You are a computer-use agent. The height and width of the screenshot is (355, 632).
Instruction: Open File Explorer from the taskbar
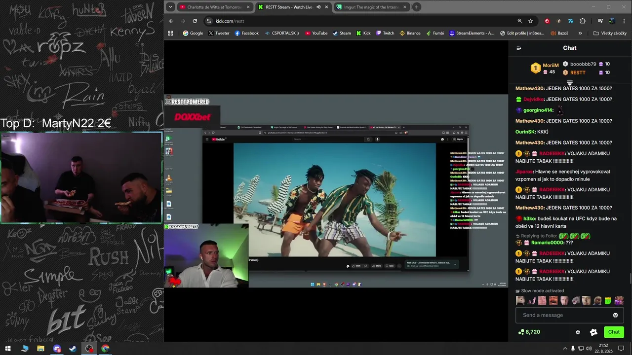tap(40, 349)
